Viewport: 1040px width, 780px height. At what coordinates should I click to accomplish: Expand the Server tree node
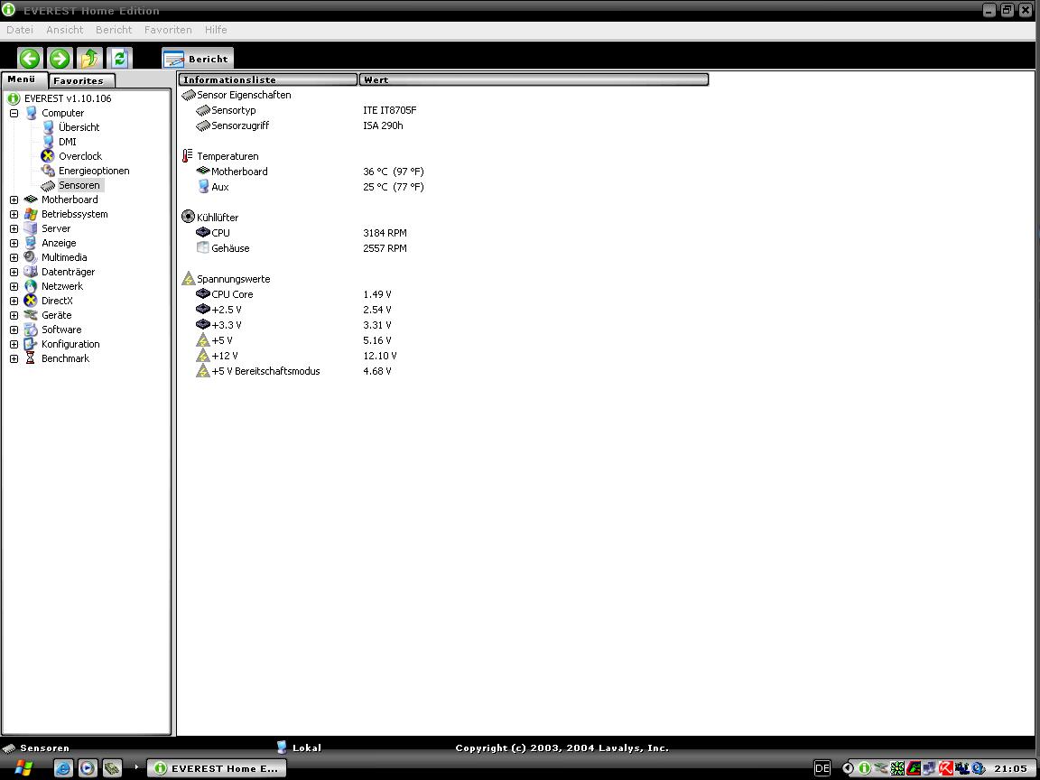coord(14,228)
